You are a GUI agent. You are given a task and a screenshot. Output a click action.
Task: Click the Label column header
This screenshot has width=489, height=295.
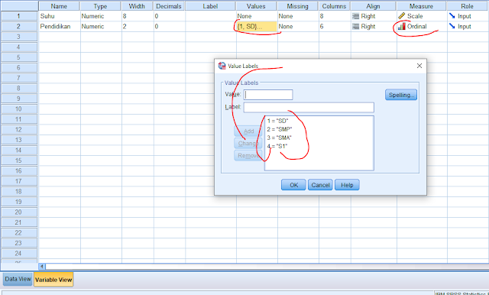pos(210,6)
